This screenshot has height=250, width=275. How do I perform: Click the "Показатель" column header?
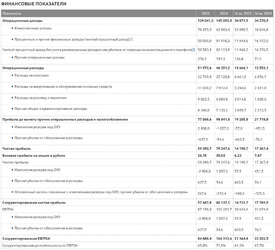pyautogui.click(x=12, y=13)
